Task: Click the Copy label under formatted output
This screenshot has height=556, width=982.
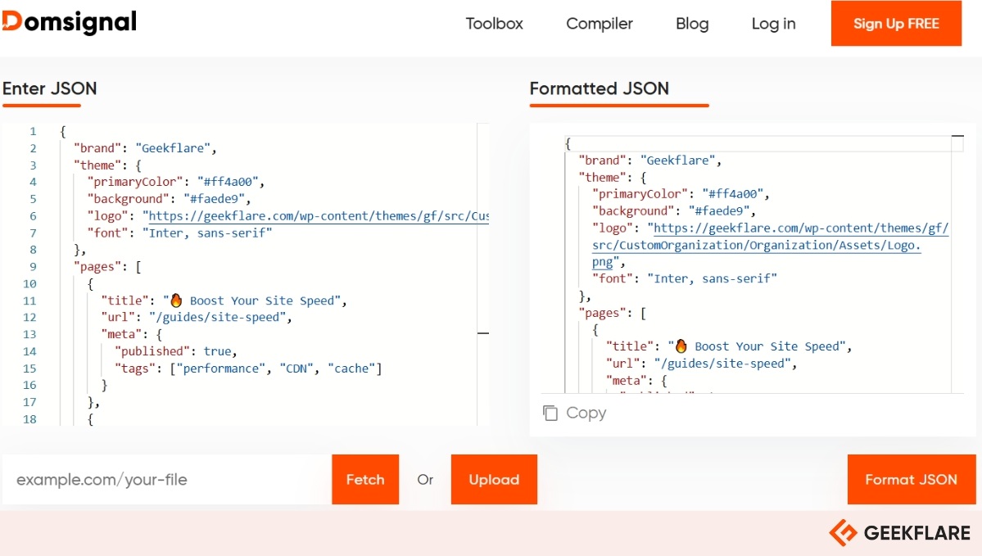Action: tap(586, 413)
